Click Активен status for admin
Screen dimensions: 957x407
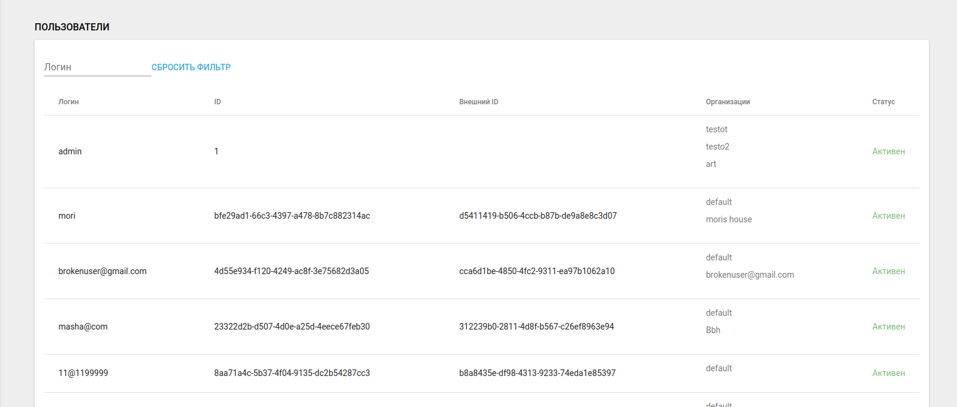(x=888, y=151)
